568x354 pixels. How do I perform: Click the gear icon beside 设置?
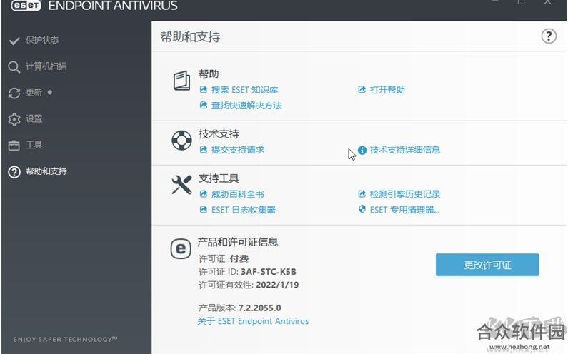point(14,119)
